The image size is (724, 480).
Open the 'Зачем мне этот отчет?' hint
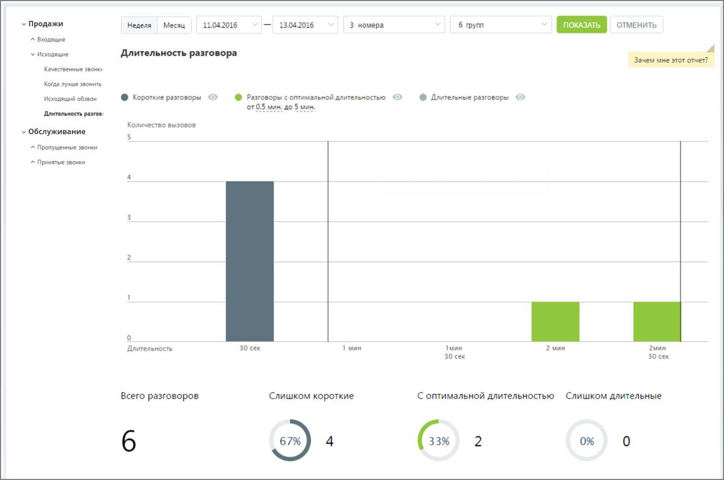(x=671, y=60)
